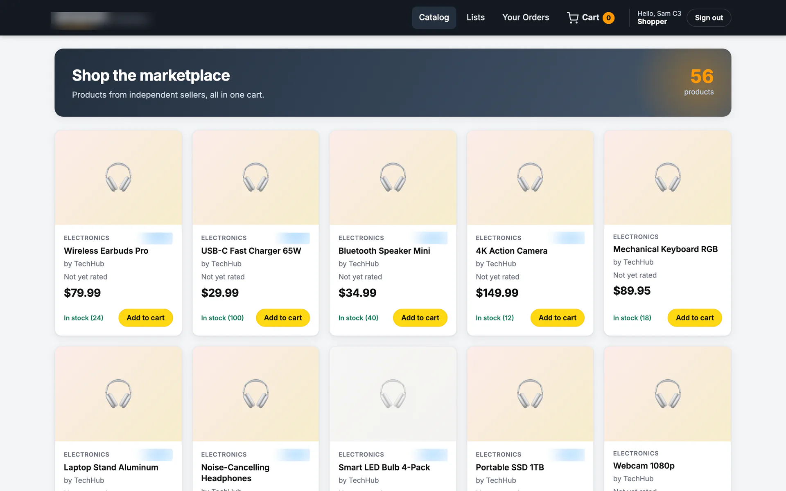Viewport: 786px width, 491px height.
Task: Open the shopping cart icon
Action: coord(573,18)
